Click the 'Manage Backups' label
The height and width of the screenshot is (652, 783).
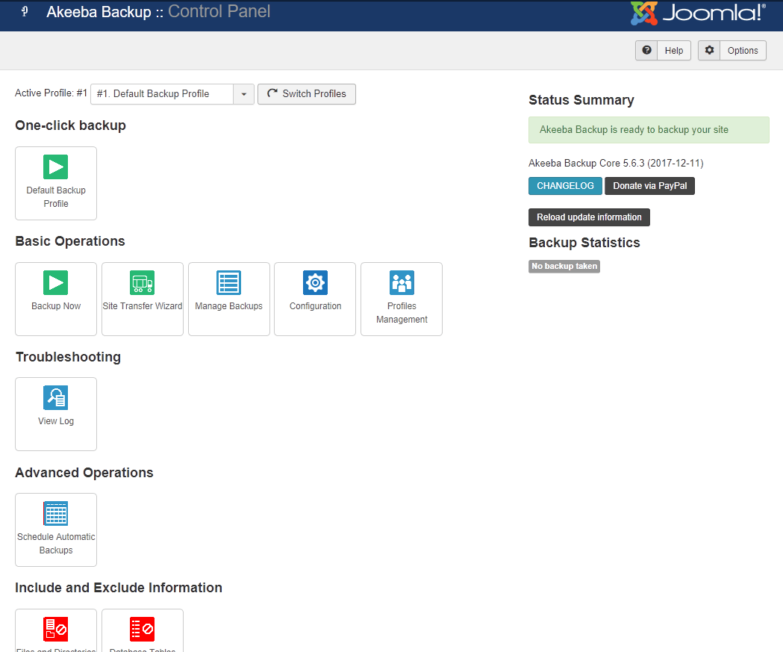tap(228, 306)
